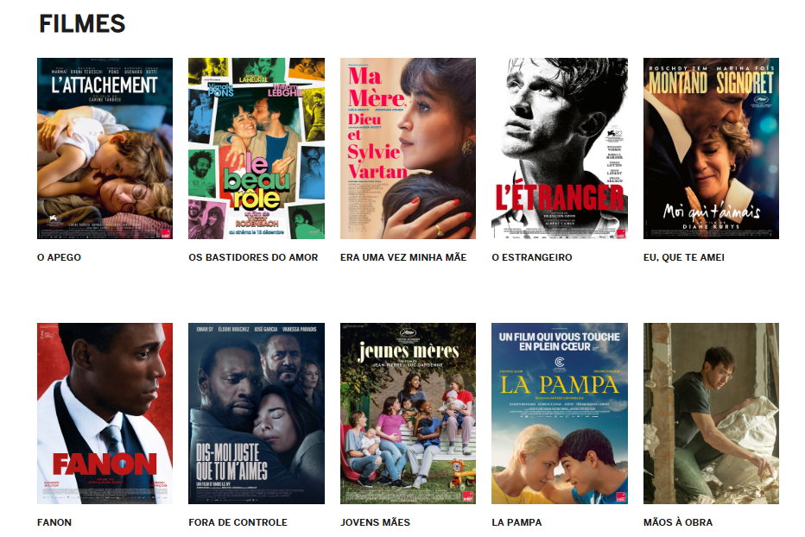This screenshot has width=805, height=537.
Task: Select the MÃOS À OBRA title link
Action: [678, 522]
